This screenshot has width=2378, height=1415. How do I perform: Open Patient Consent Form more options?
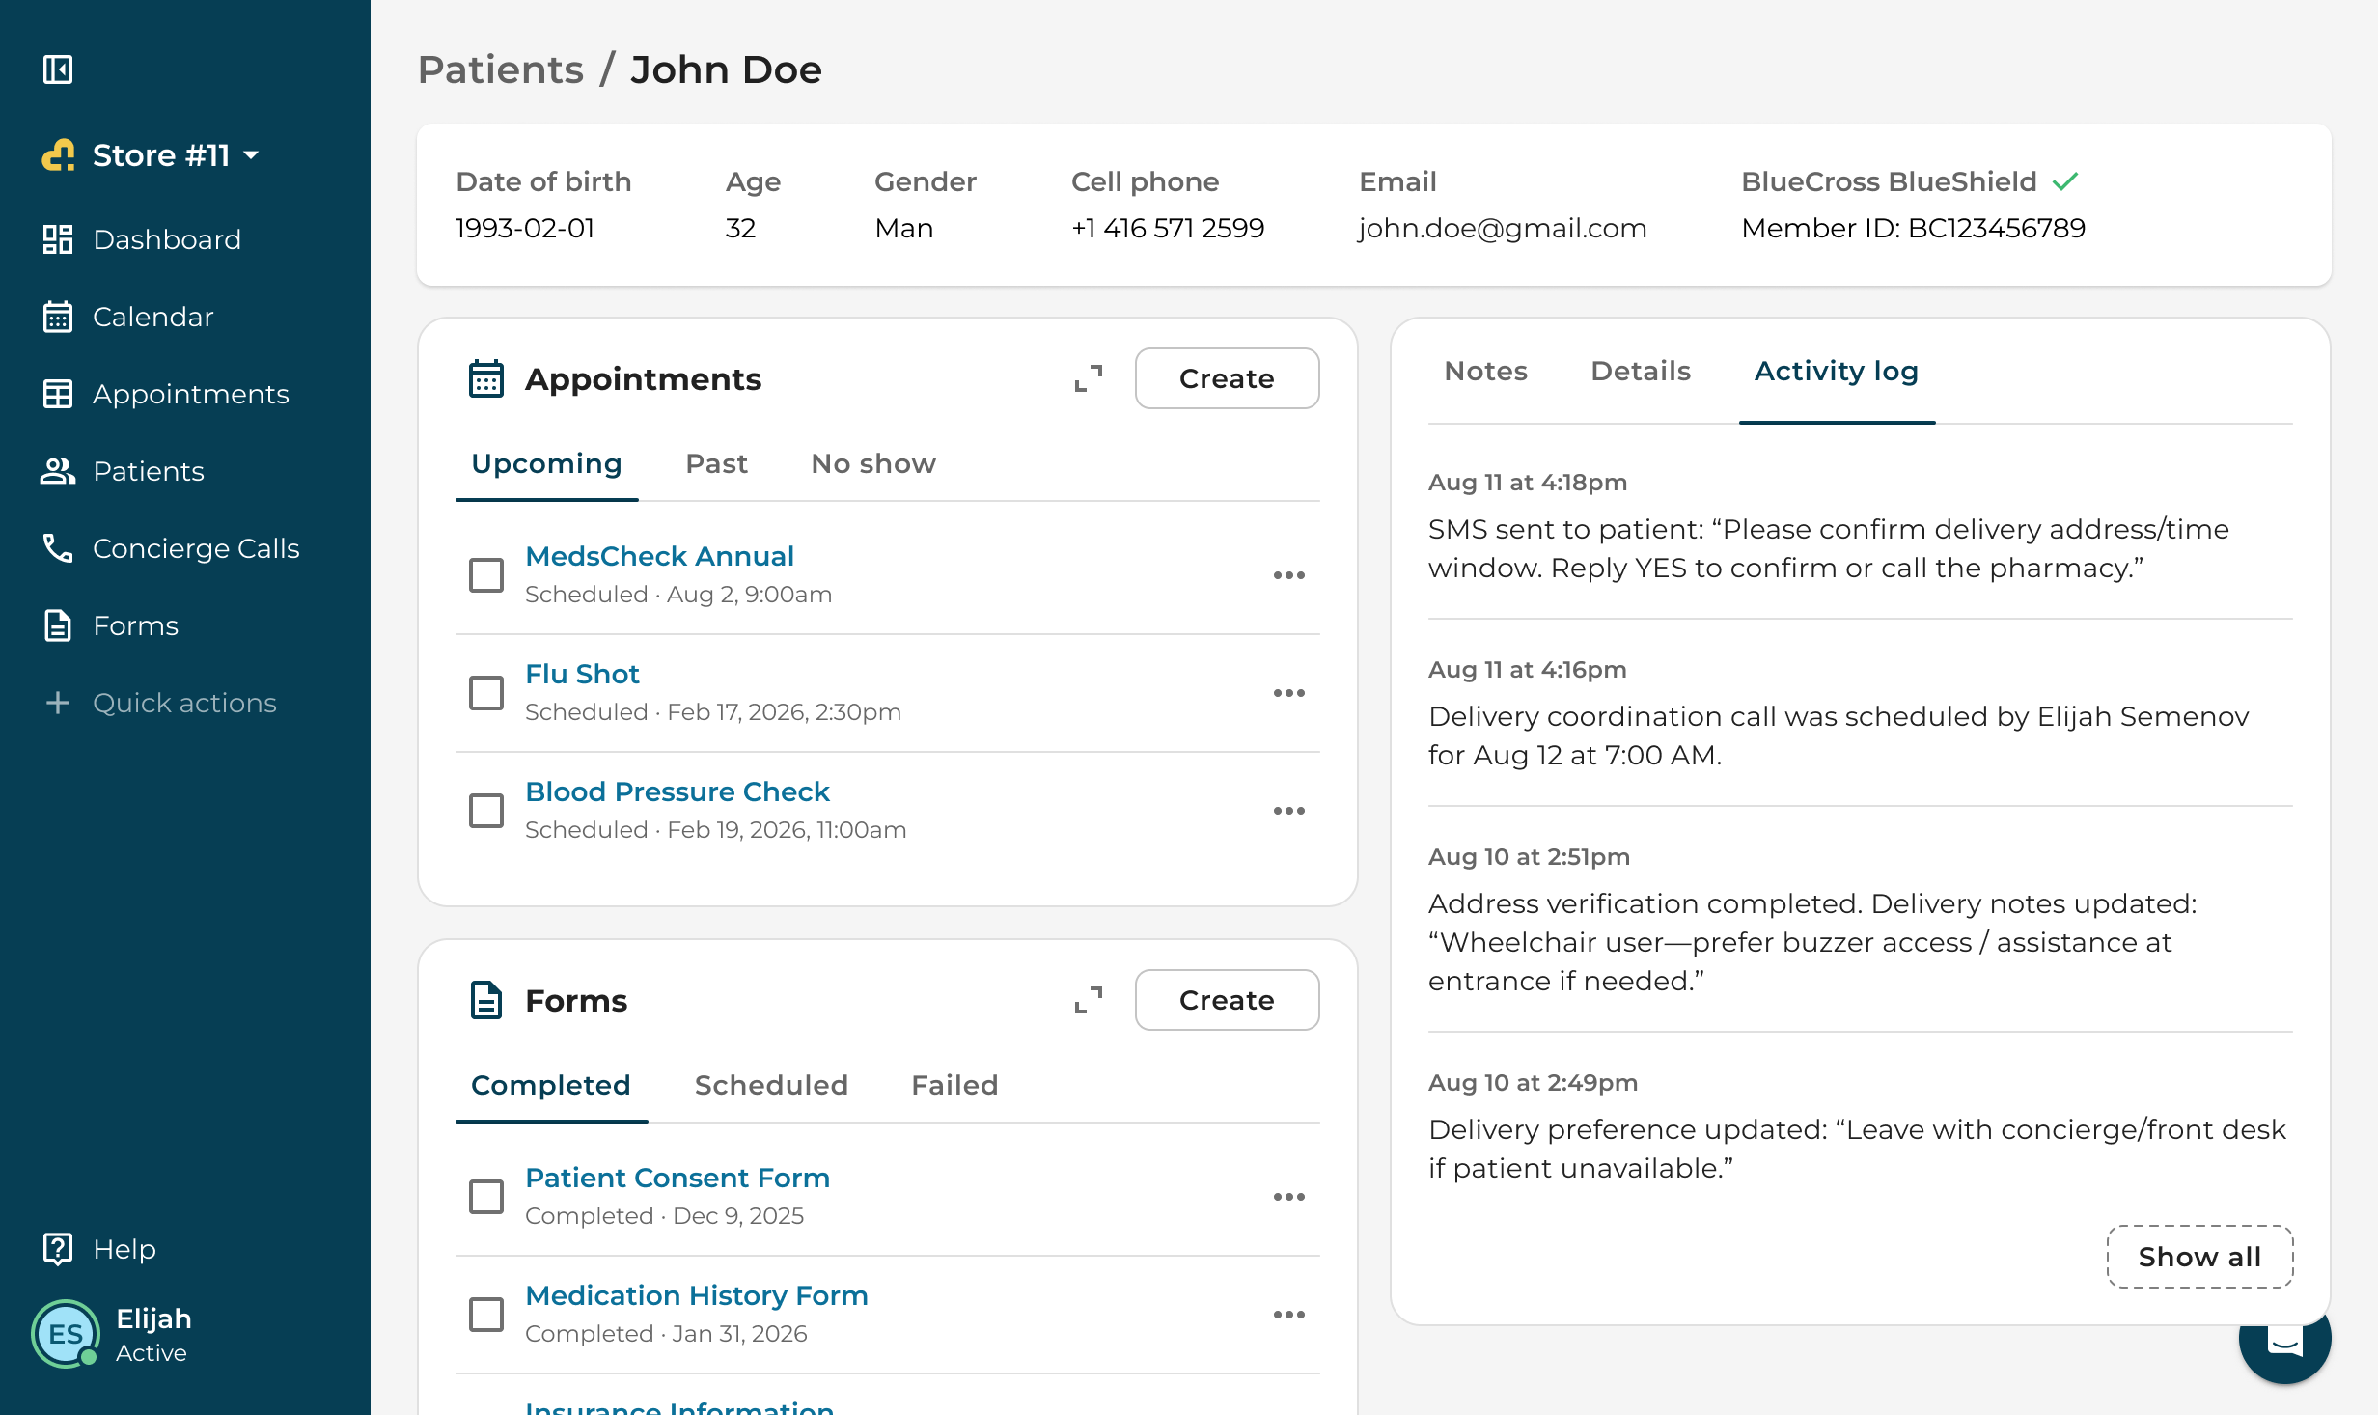[1288, 1197]
